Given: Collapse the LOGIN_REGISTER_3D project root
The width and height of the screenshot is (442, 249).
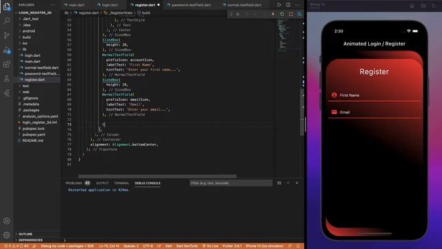Looking at the screenshot, I should pyautogui.click(x=35, y=12).
